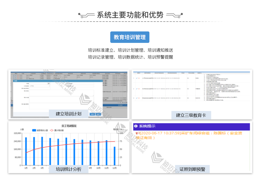Viewport: 261px width, 183px height.
Task: Click the red delete icon in education card row 2
Action: (x=139, y=88)
